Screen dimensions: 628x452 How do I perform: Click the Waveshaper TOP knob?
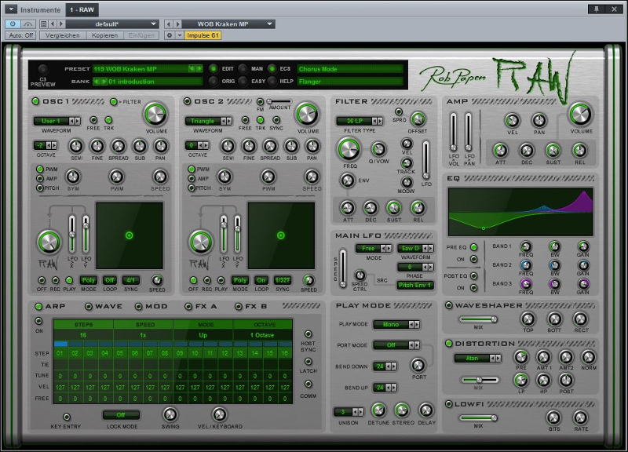(x=528, y=319)
